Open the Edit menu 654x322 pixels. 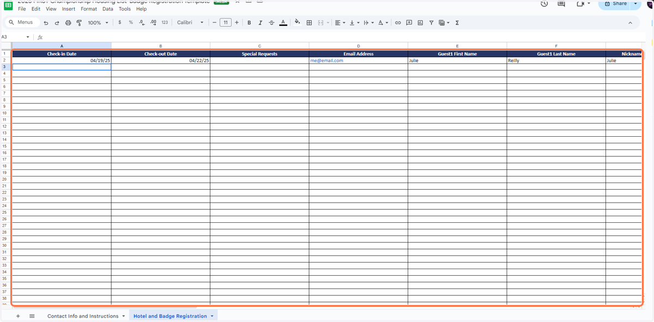pyautogui.click(x=36, y=9)
